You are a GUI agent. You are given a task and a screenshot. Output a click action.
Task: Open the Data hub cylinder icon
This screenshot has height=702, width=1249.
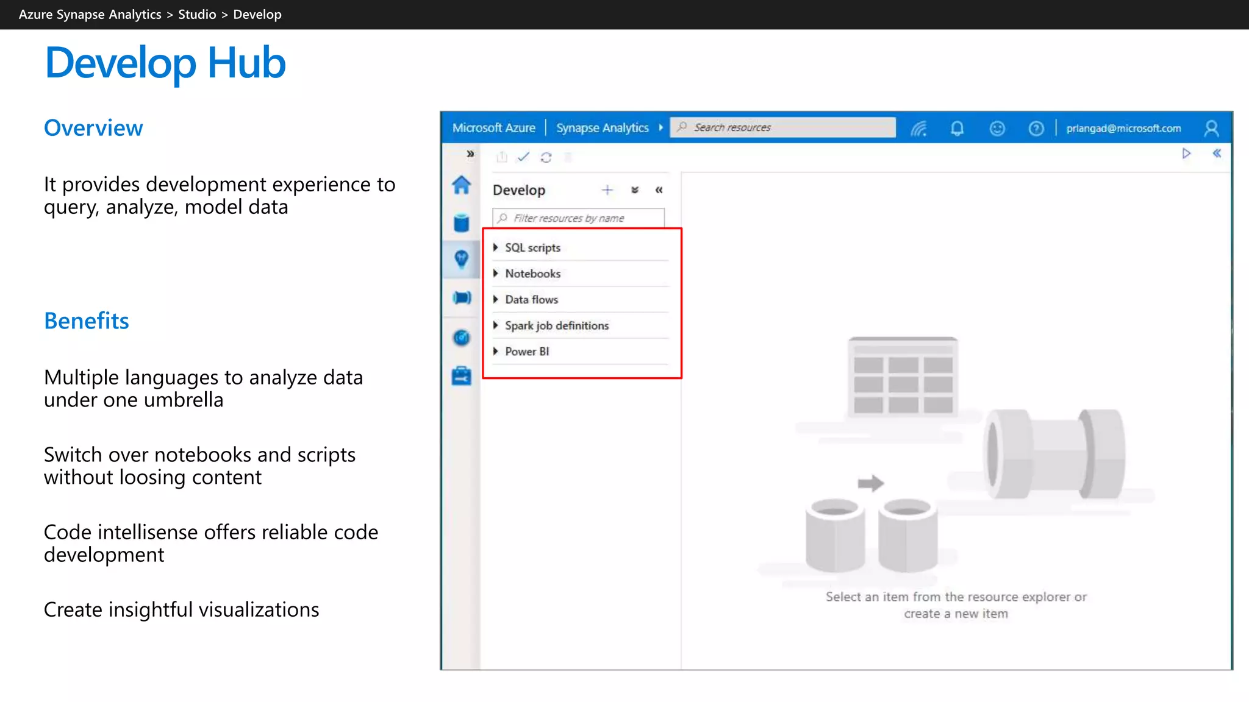(x=462, y=223)
